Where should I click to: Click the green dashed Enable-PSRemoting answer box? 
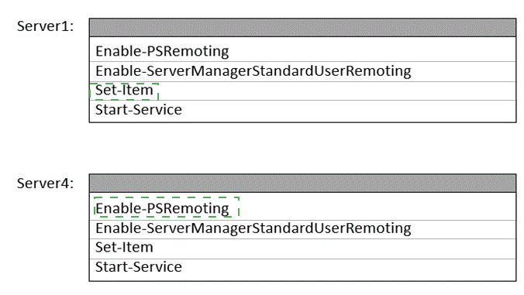point(167,207)
